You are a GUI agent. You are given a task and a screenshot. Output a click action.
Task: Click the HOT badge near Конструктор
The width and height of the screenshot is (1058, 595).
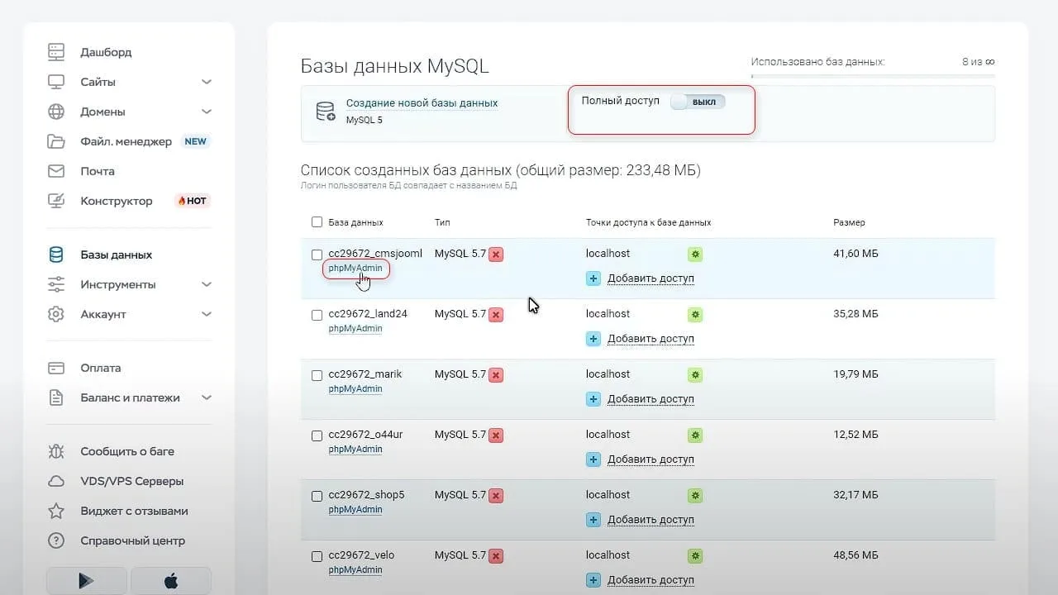click(193, 201)
